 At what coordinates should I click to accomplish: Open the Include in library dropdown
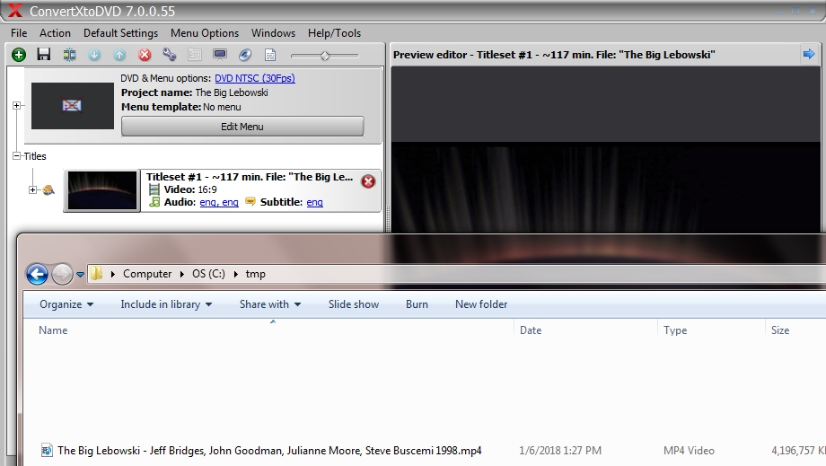[x=166, y=304]
